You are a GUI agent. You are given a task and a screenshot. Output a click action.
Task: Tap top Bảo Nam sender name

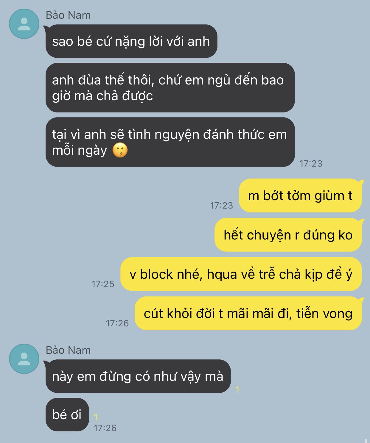tap(68, 15)
